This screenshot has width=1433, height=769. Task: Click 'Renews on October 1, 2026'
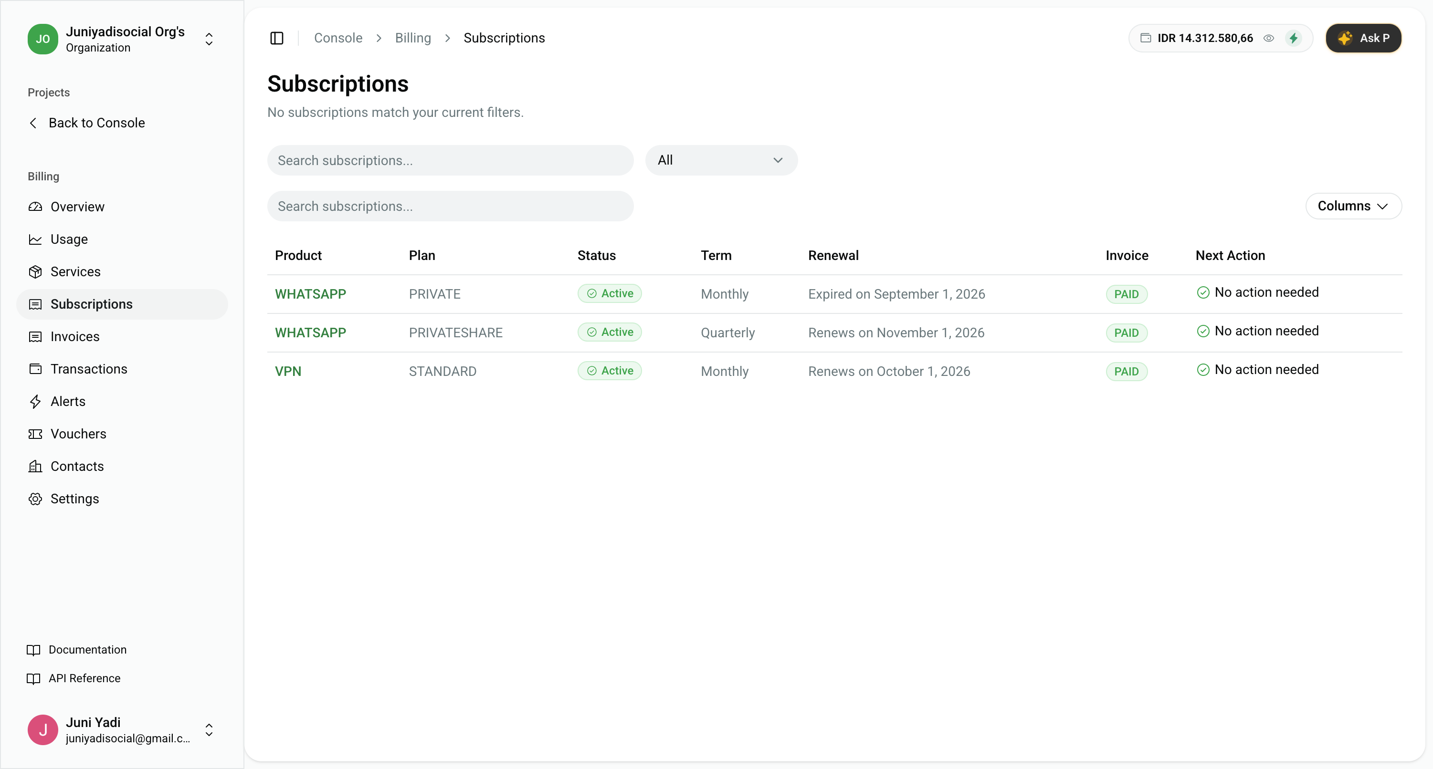click(889, 372)
